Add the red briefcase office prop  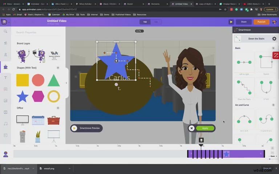click(x=53, y=121)
